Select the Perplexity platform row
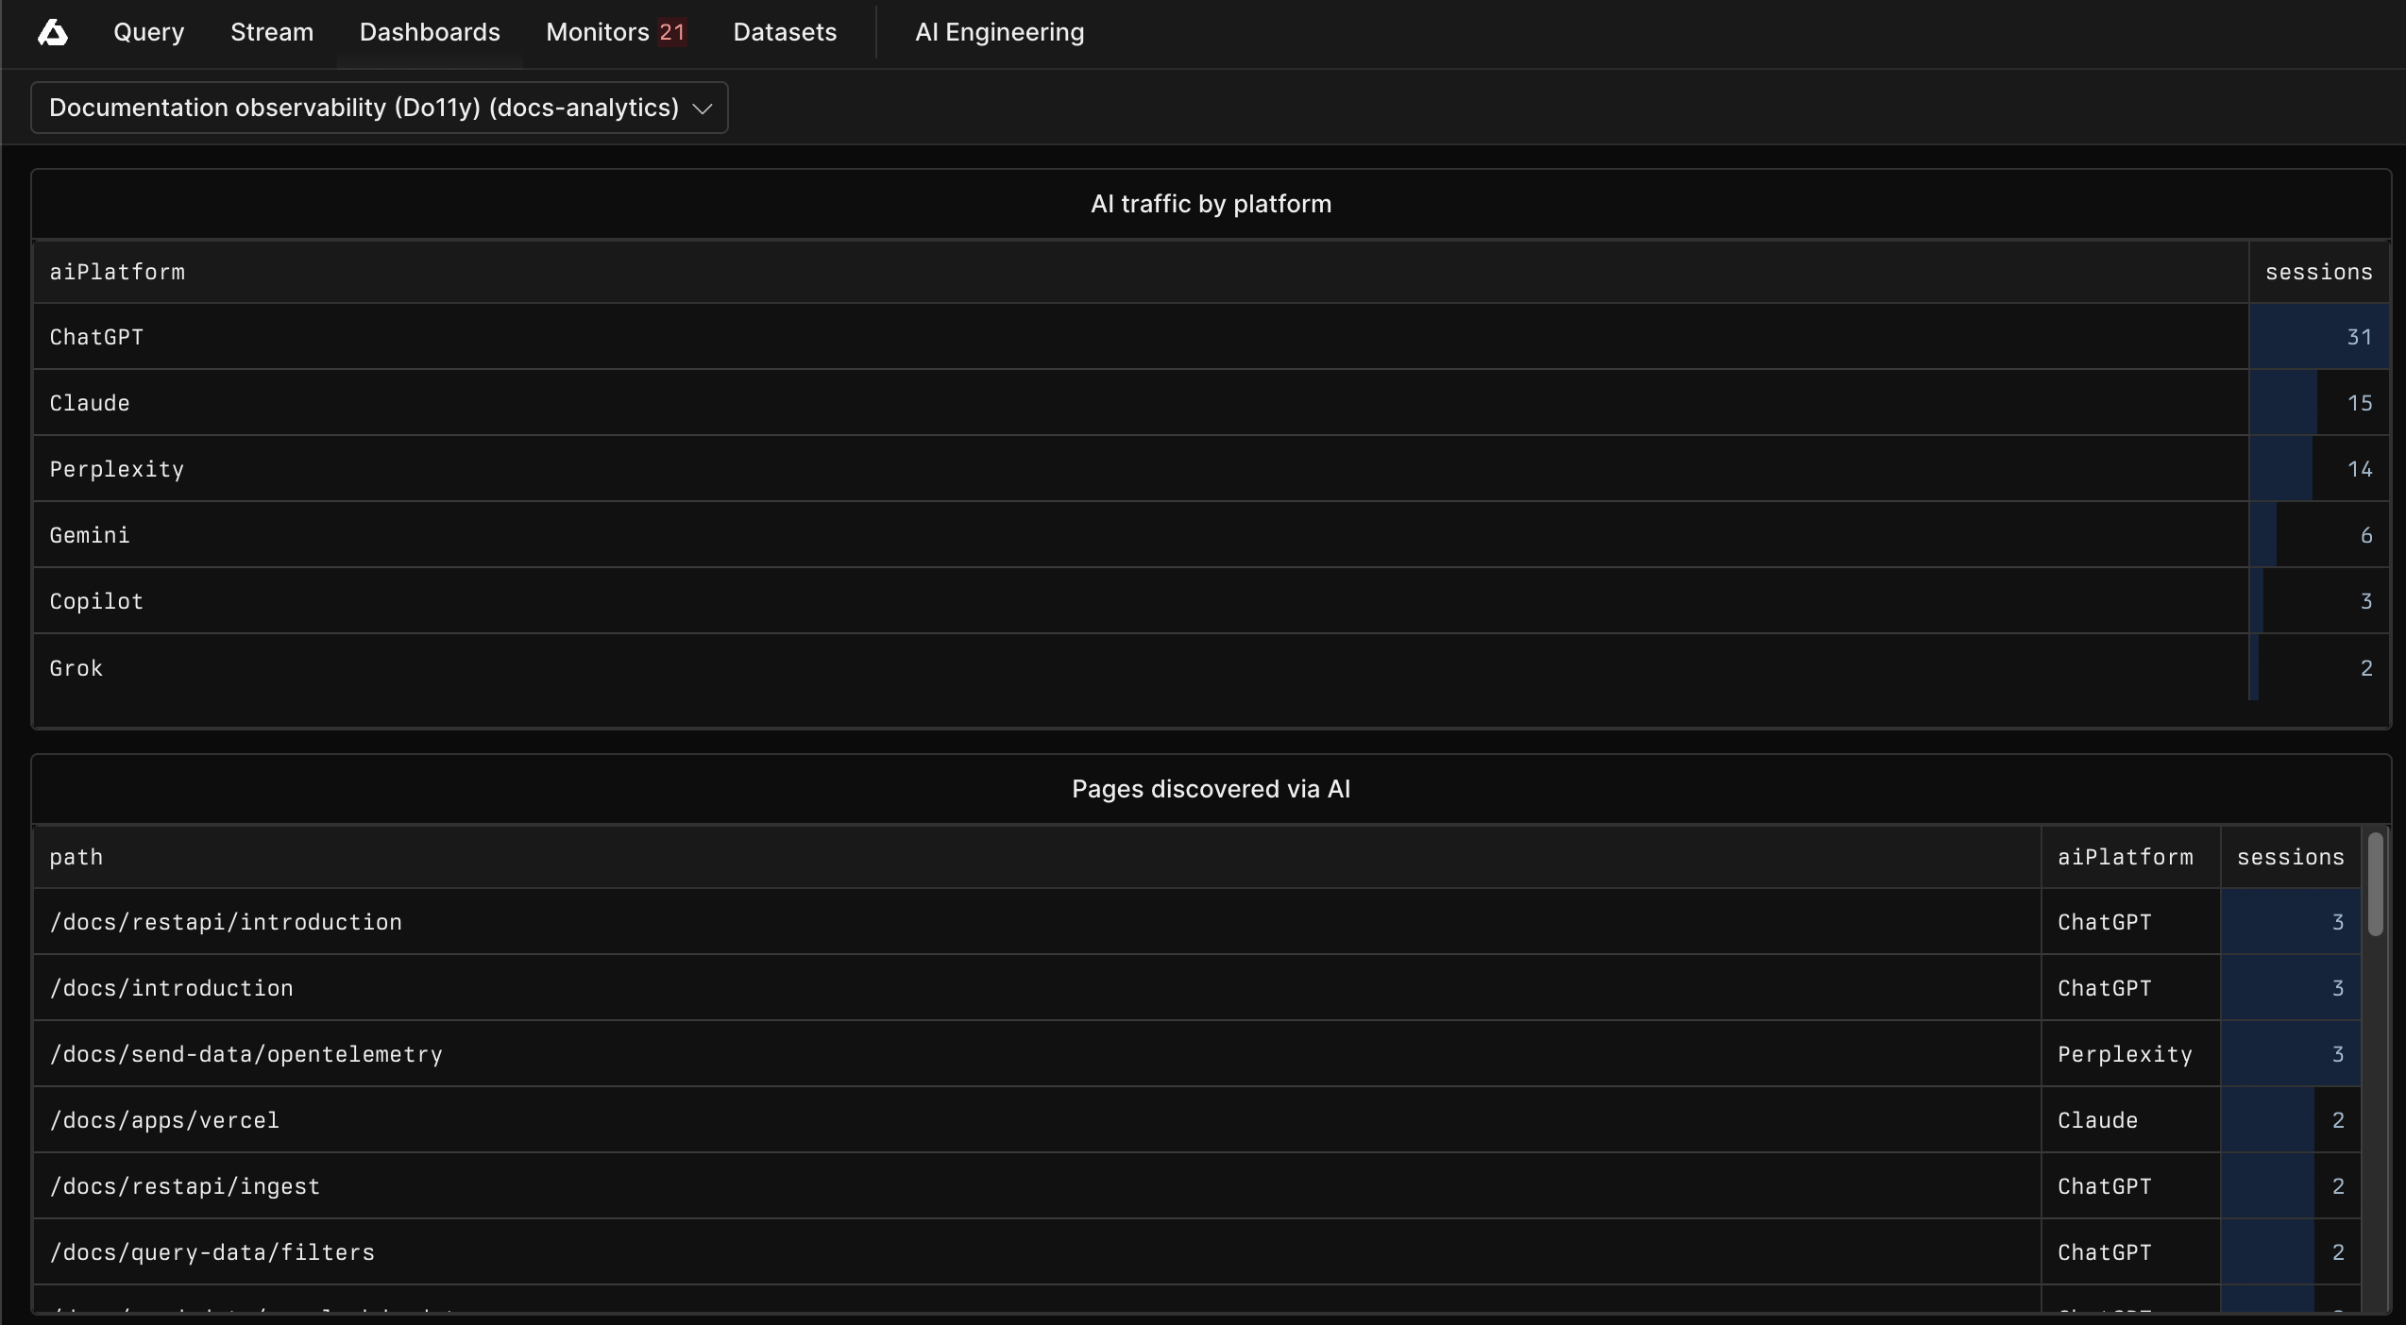The image size is (2406, 1325). 1211,469
